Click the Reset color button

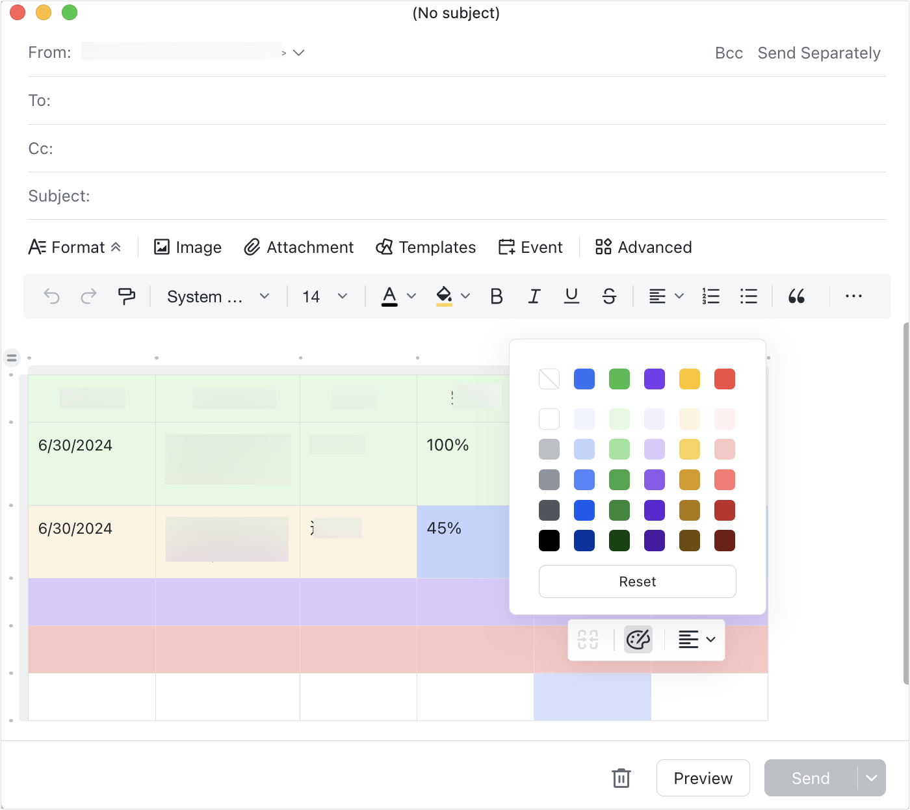[638, 582]
